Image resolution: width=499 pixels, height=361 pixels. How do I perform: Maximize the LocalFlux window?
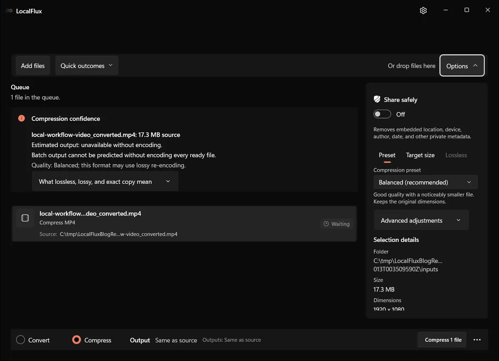pos(467,10)
